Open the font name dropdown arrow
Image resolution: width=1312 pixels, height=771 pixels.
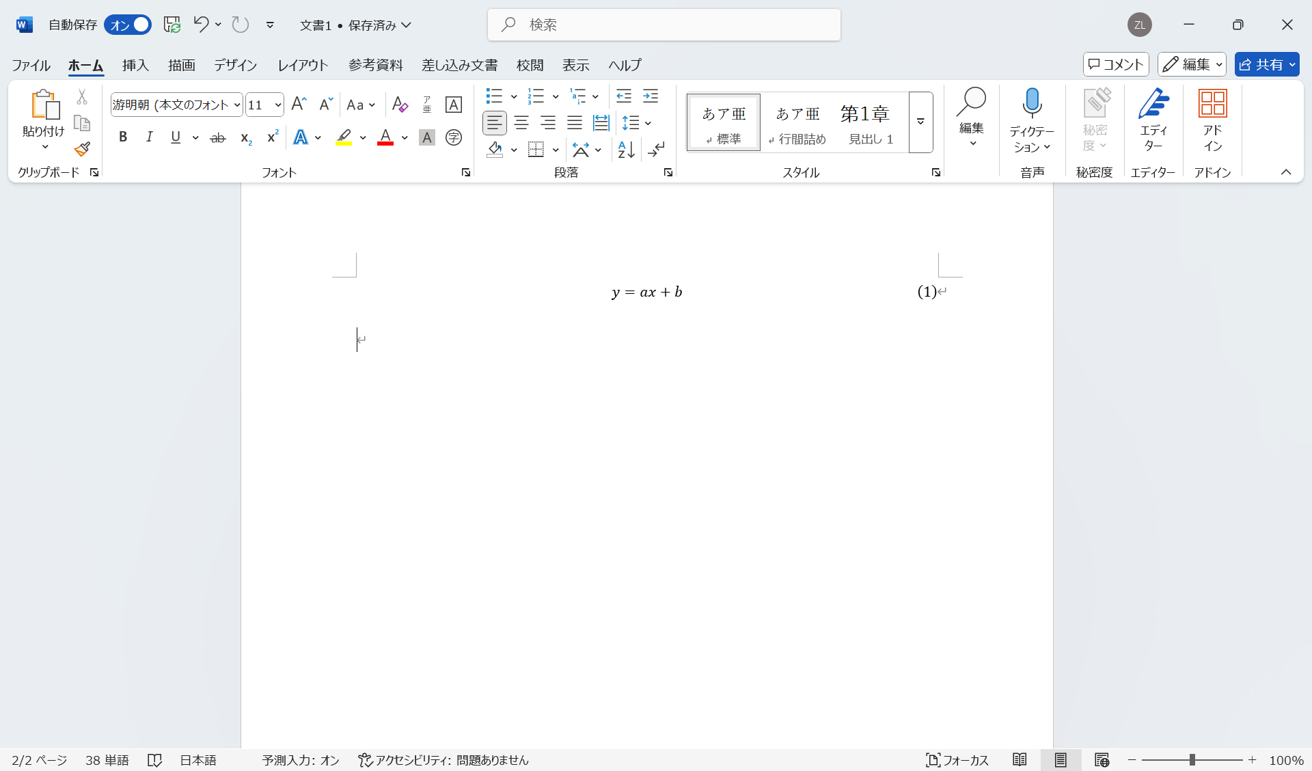tap(237, 105)
